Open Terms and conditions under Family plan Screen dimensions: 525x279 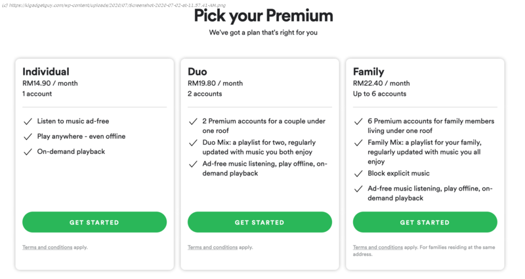click(x=377, y=248)
